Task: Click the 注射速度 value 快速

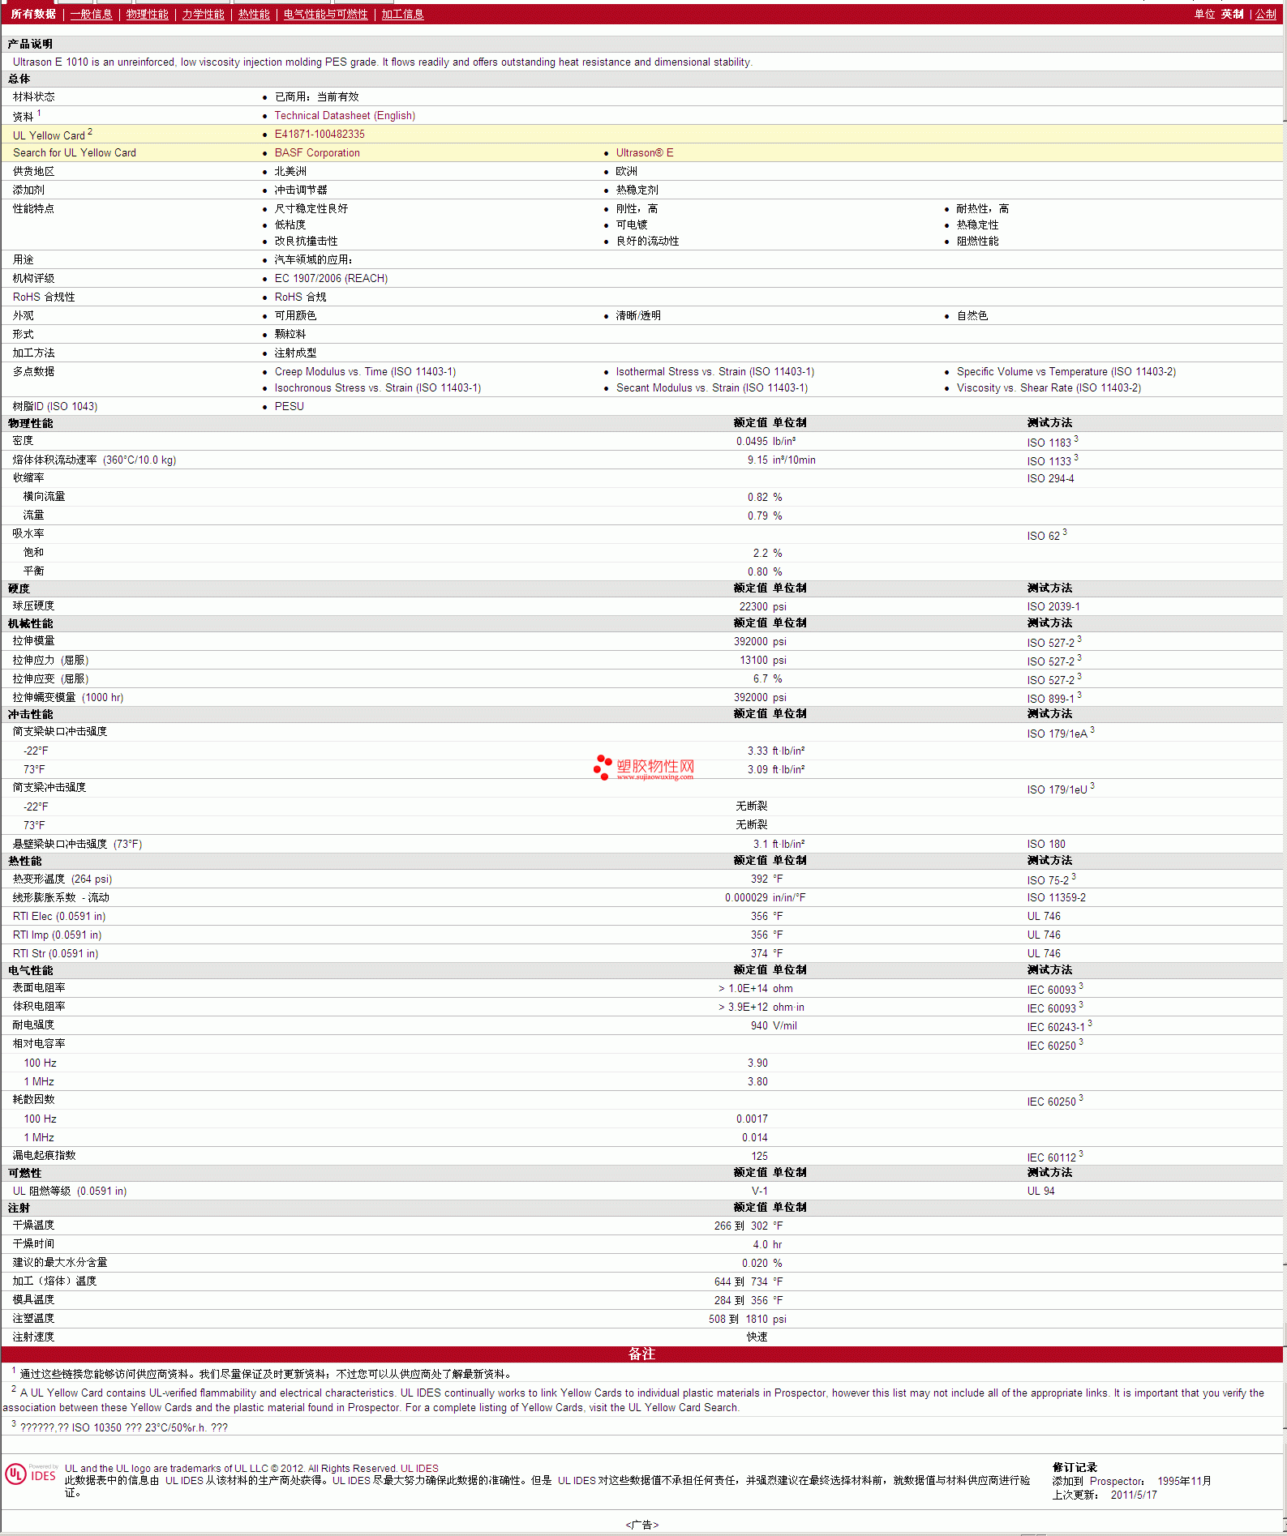Action: (757, 1337)
